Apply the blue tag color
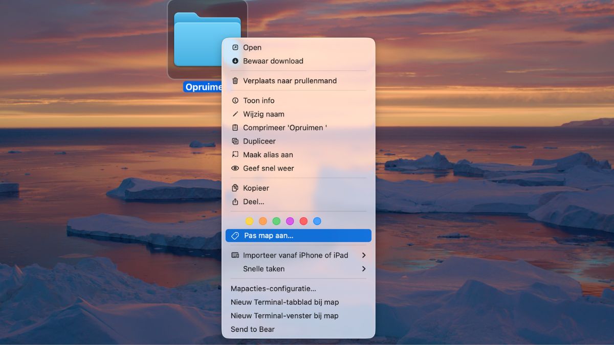The height and width of the screenshot is (345, 614). coord(317,221)
